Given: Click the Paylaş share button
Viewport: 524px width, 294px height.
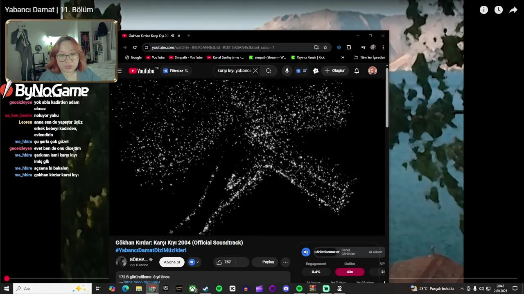Looking at the screenshot, I should (x=265, y=262).
